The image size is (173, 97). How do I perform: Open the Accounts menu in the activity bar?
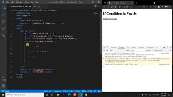click(x=4, y=79)
